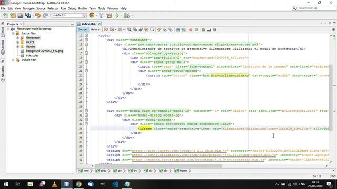This screenshot has height=189, width=337.
Task: Open browser selector dropdown arrow
Action: 96,15
